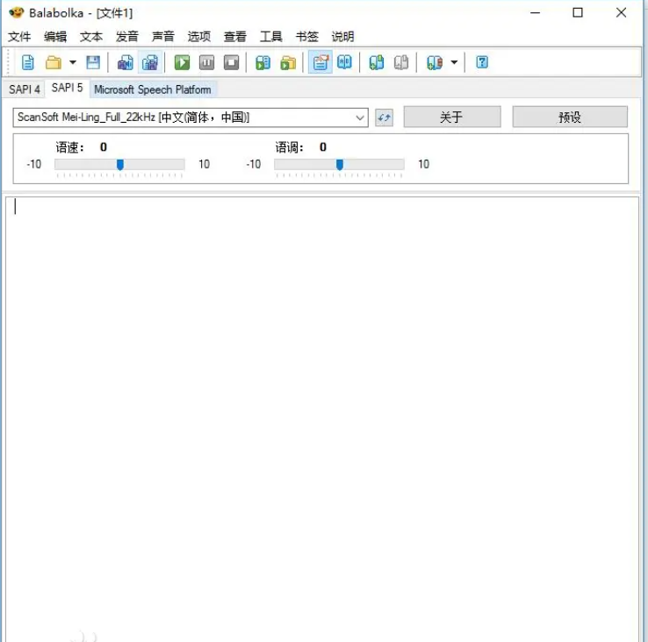Stop the speech playback

231,63
